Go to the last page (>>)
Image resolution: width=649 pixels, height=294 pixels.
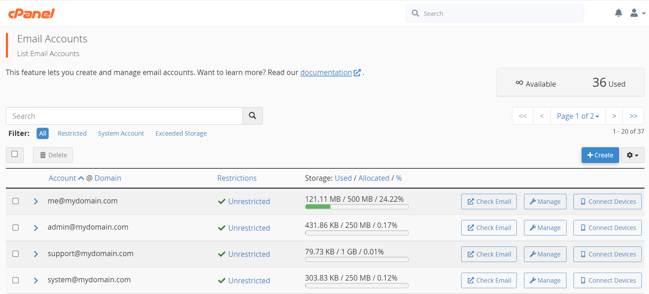coord(633,116)
